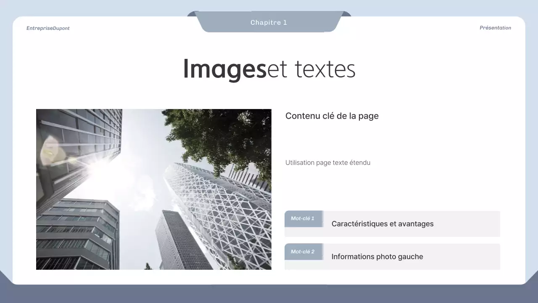Image resolution: width=538 pixels, height=303 pixels.
Task: Select the Présentation label top right
Action: (496, 28)
